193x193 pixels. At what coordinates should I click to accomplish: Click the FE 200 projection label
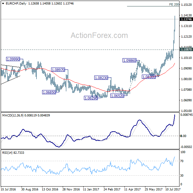point(174,5)
